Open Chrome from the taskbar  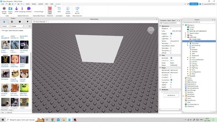click(x=53, y=120)
